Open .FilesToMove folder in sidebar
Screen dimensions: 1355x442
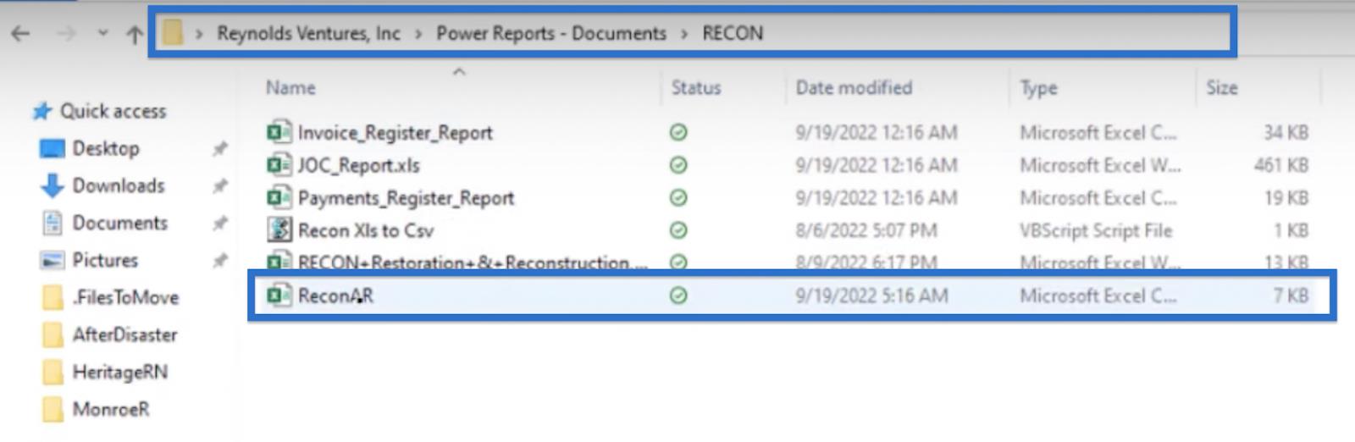[125, 297]
